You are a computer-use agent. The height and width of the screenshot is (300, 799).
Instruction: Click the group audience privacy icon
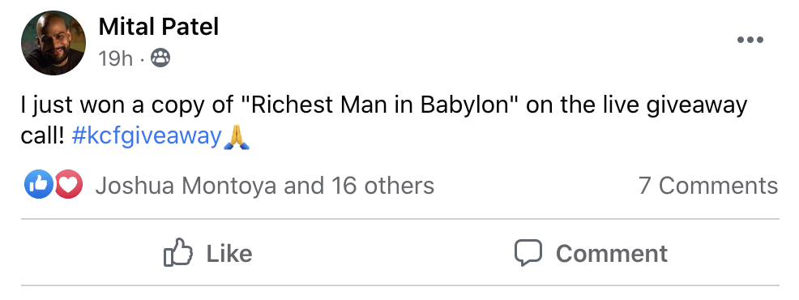tap(160, 58)
